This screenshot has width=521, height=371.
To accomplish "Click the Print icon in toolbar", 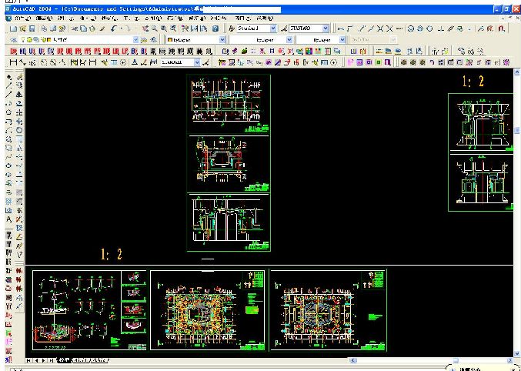I will (x=45, y=29).
